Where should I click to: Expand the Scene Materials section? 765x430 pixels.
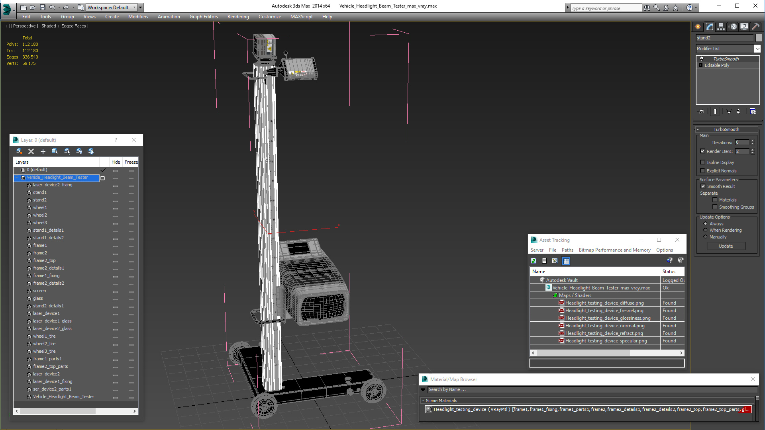click(x=424, y=400)
